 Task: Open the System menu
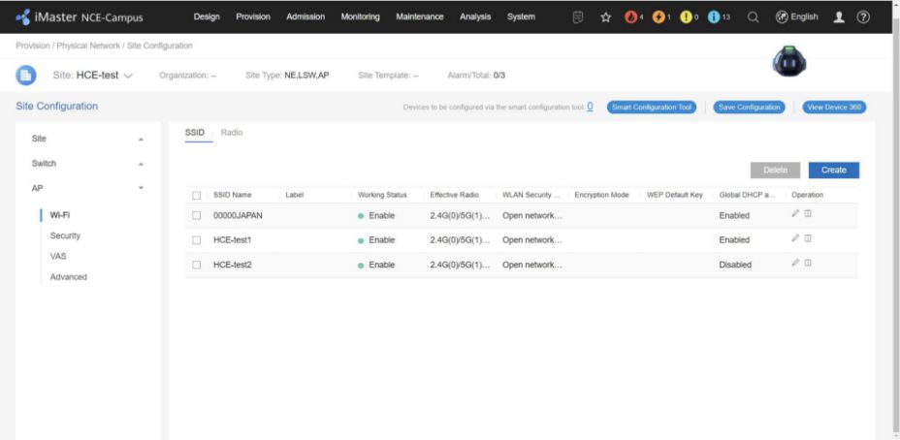click(x=521, y=17)
